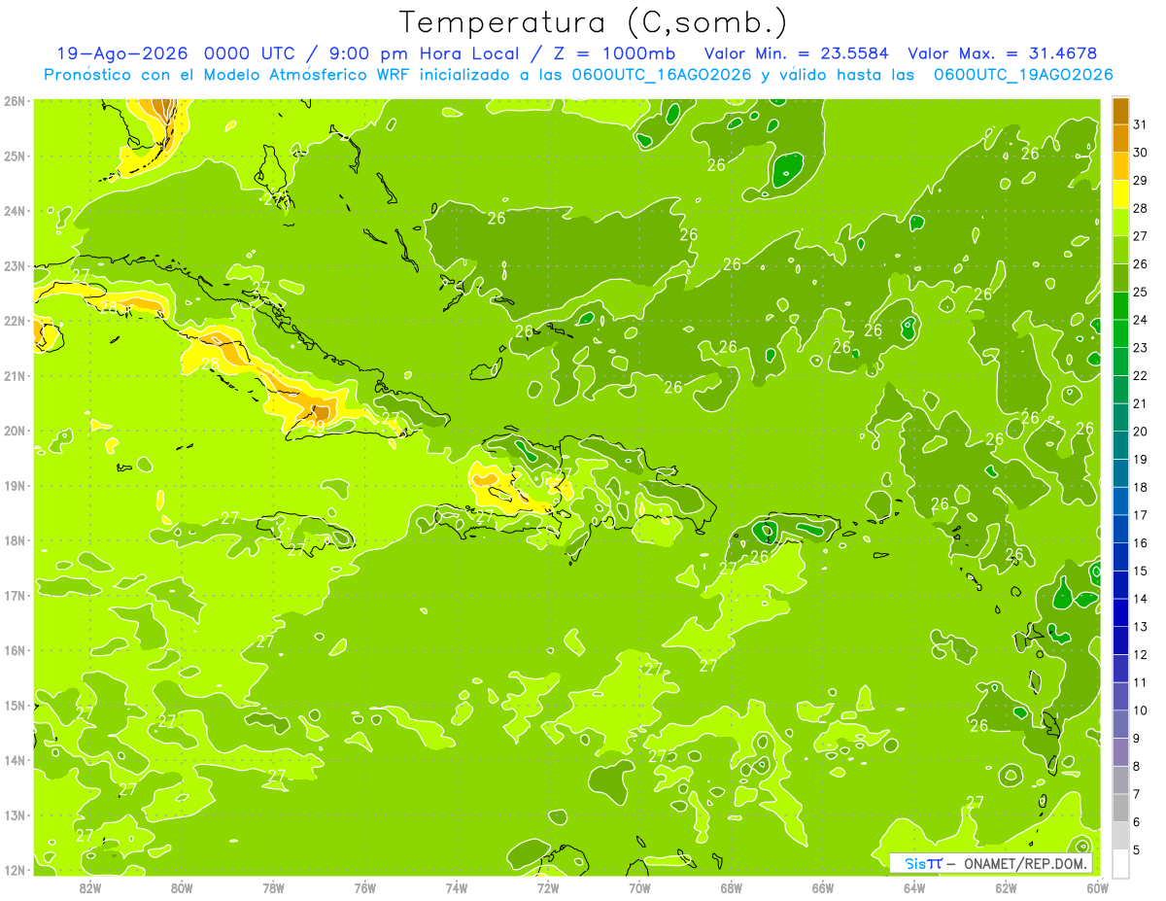
Task: Pick the purple swatch between 8 and 9
Action: (x=1120, y=752)
